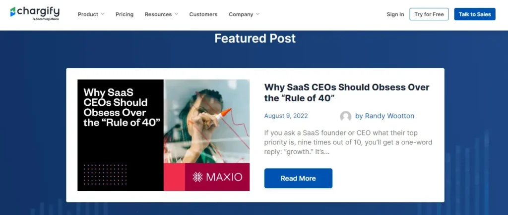Click the Sign In link
Screen dimensions: 508x215
pyautogui.click(x=395, y=14)
